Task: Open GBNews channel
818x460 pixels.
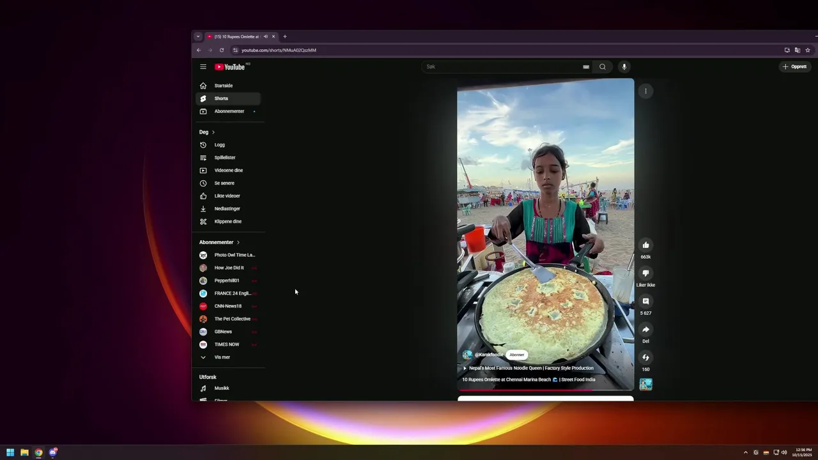Action: click(x=228, y=332)
